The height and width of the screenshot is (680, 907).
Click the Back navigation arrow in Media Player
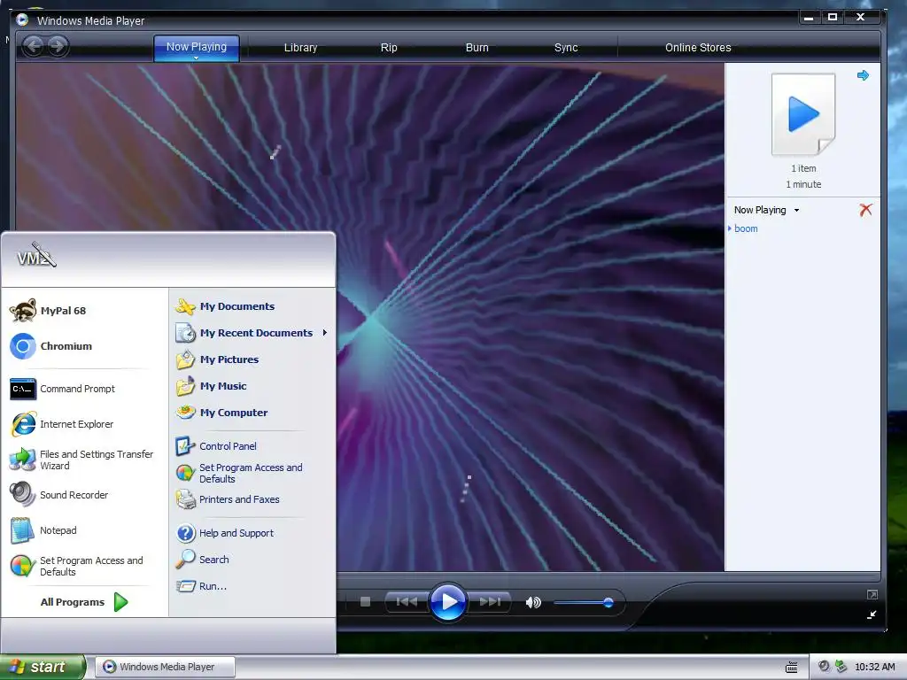pyautogui.click(x=34, y=46)
